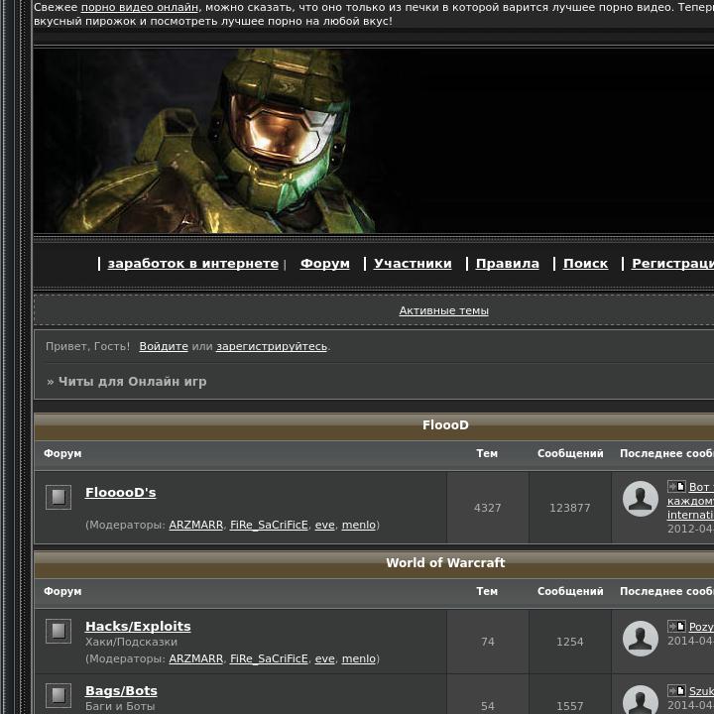The width and height of the screenshot is (714, 714).
Task: Open the Форум menu item
Action: 325,263
